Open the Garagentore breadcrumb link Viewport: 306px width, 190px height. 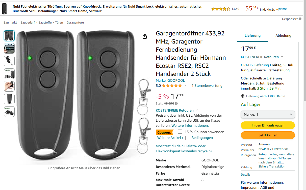point(75,23)
